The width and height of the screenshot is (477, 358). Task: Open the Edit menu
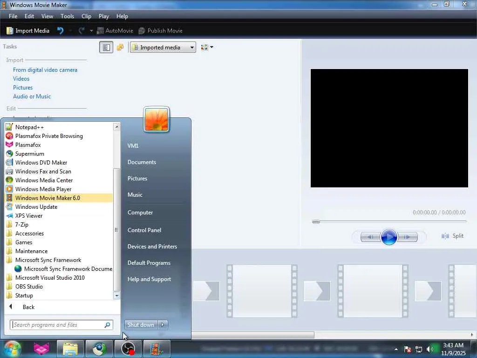click(x=29, y=16)
